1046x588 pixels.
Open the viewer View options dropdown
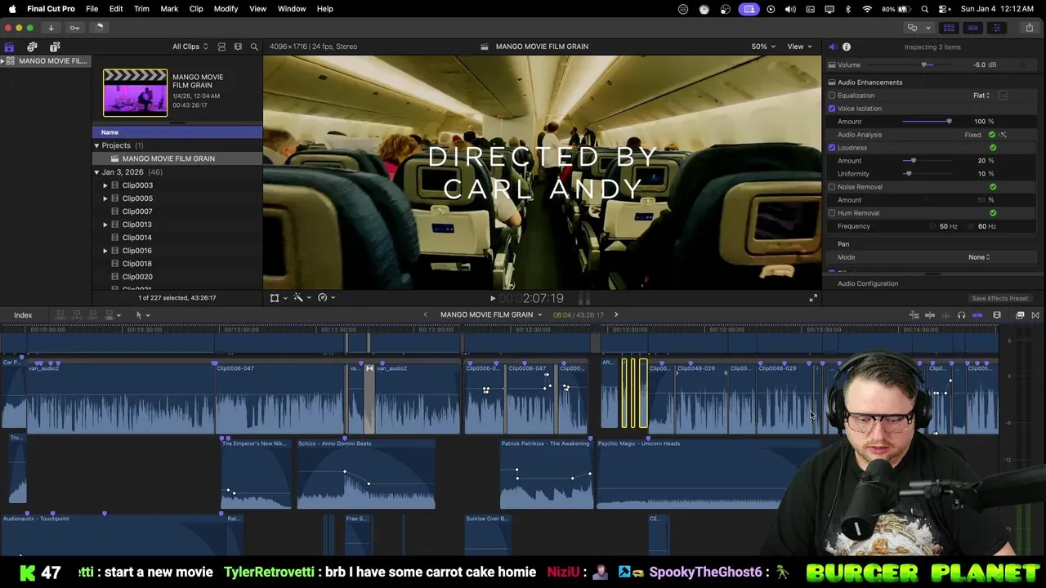point(799,47)
